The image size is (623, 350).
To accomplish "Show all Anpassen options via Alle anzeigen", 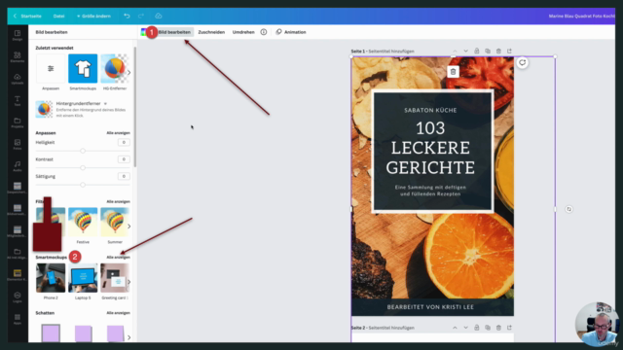I will tap(118, 132).
